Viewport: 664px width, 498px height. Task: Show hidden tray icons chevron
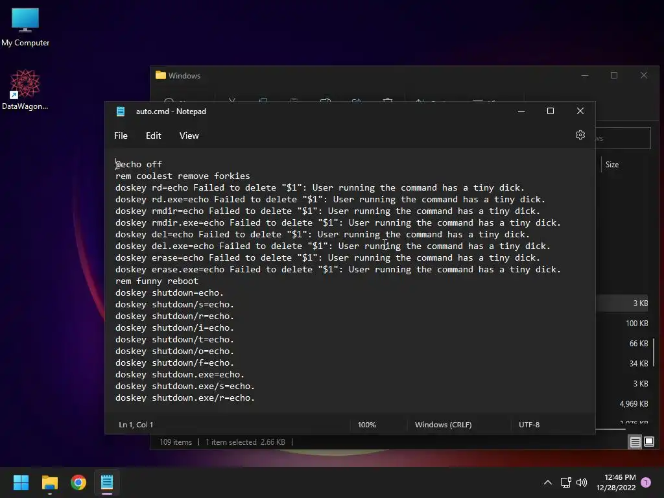[547, 482]
